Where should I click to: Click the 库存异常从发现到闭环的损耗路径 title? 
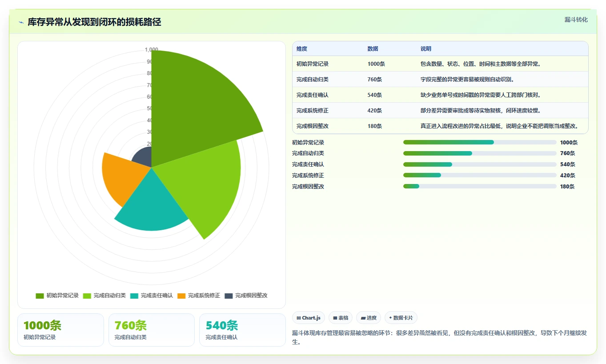pyautogui.click(x=94, y=22)
